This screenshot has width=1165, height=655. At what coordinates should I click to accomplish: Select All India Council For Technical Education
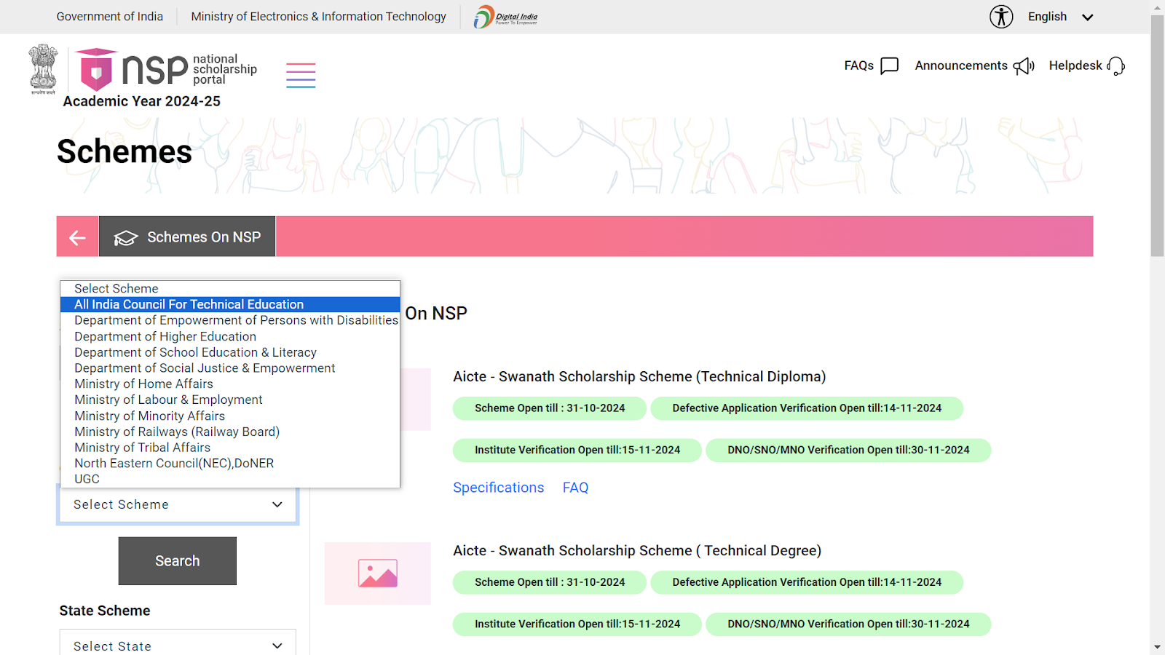[x=230, y=304]
